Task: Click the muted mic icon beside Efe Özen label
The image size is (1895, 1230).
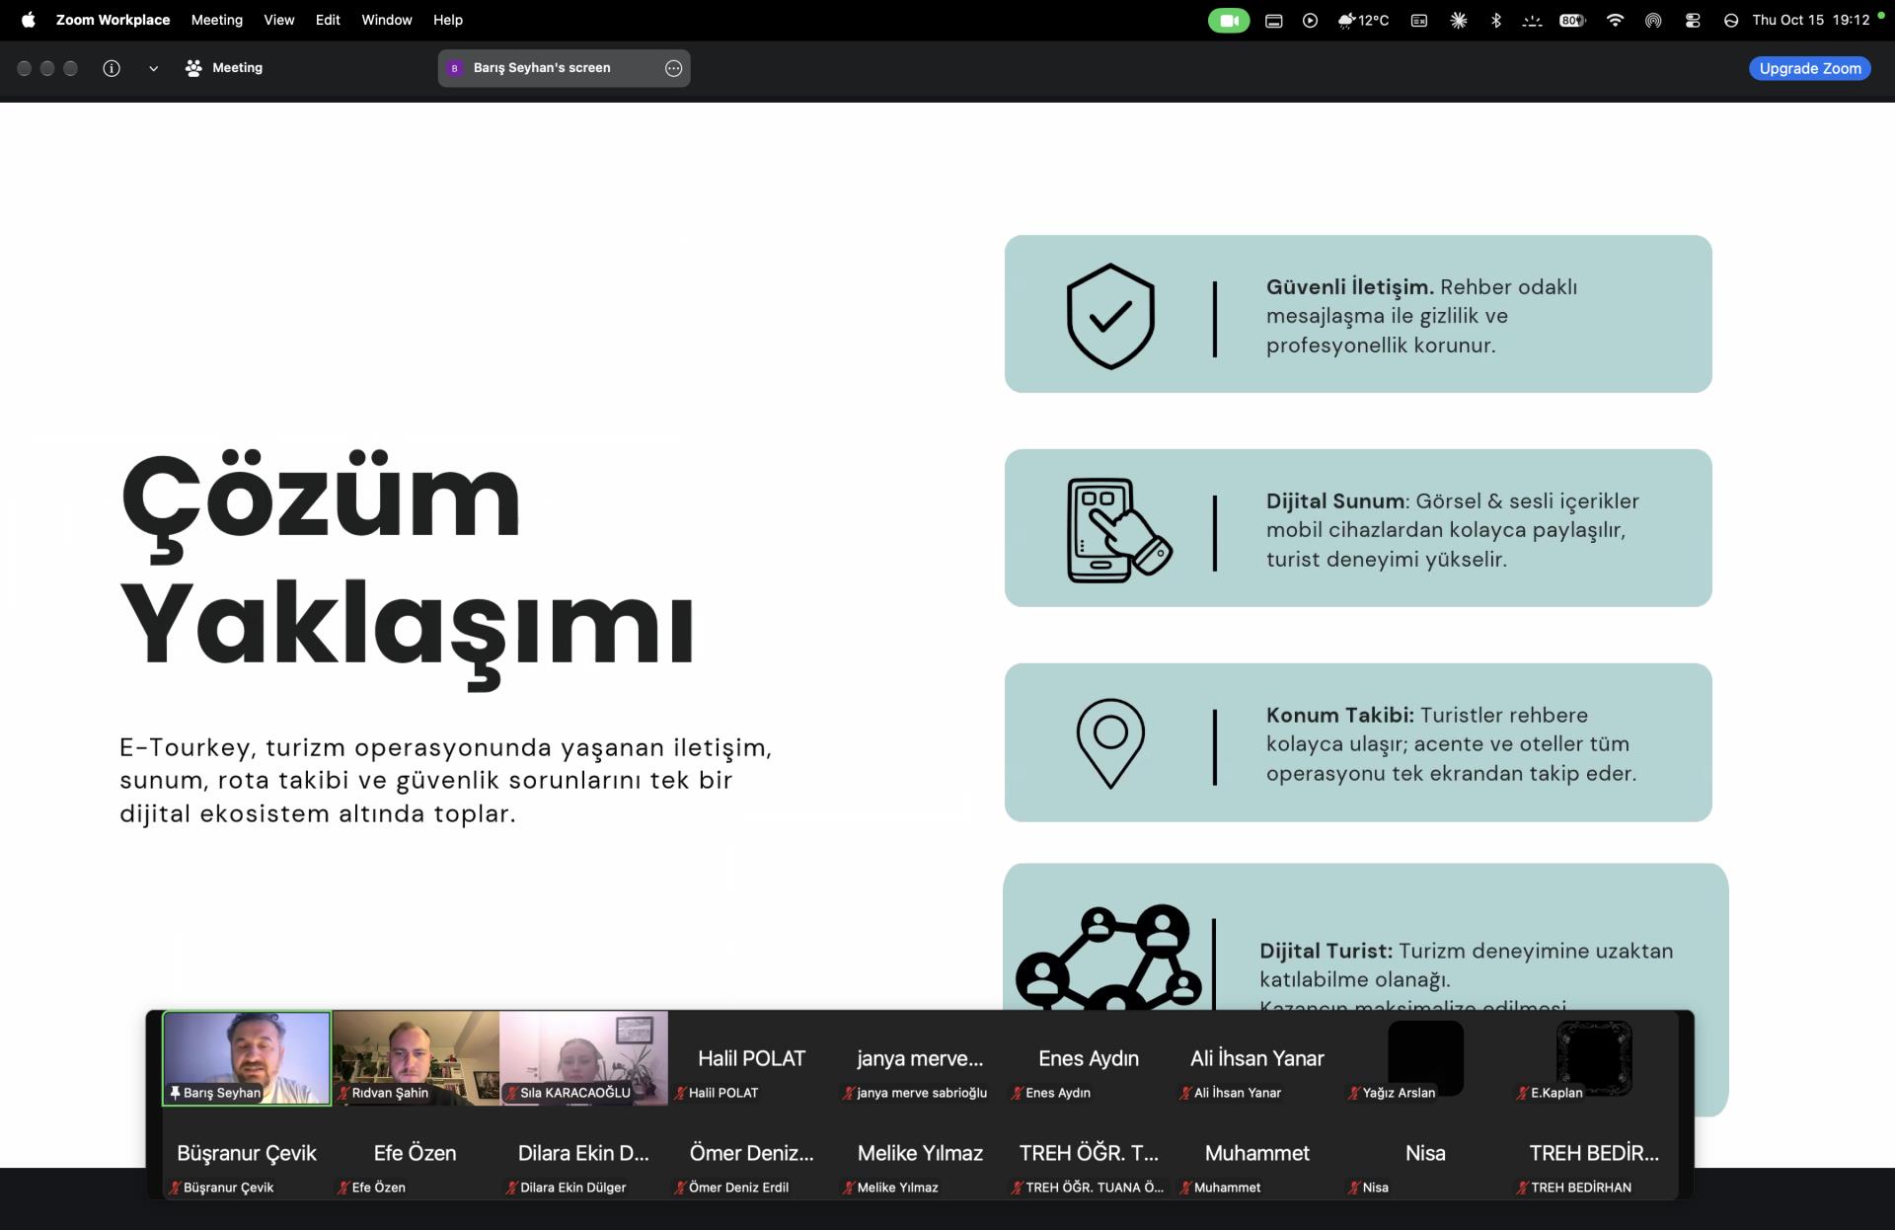Action: [x=343, y=1188]
